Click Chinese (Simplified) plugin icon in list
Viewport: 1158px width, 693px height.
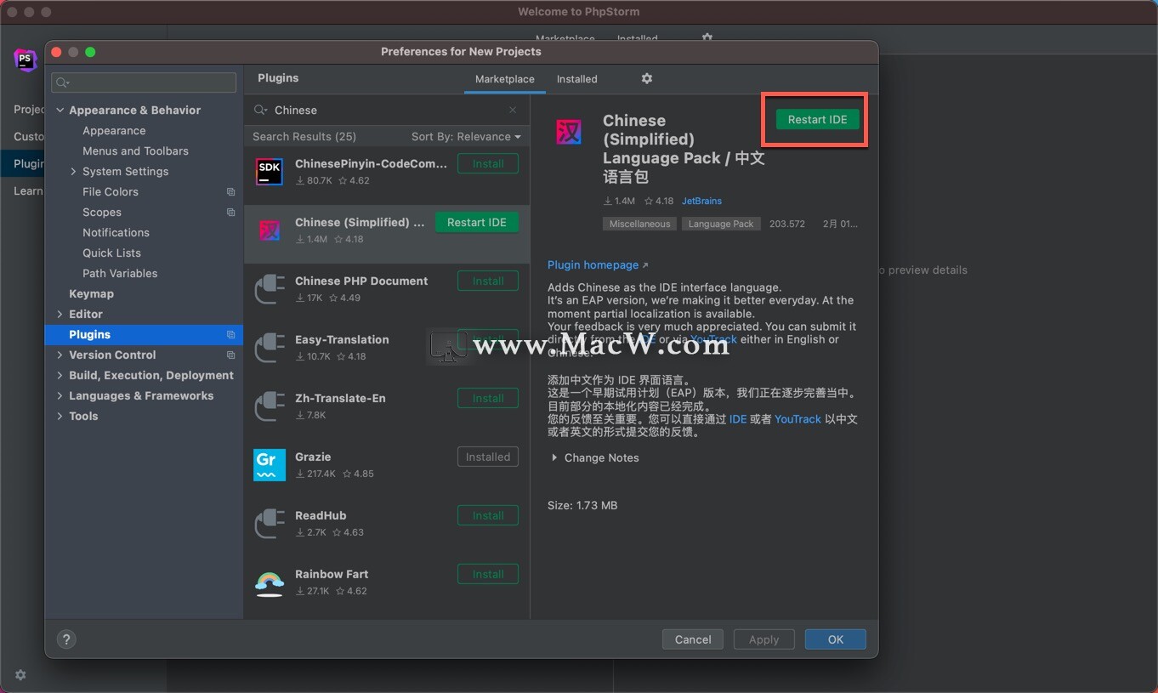coord(270,230)
